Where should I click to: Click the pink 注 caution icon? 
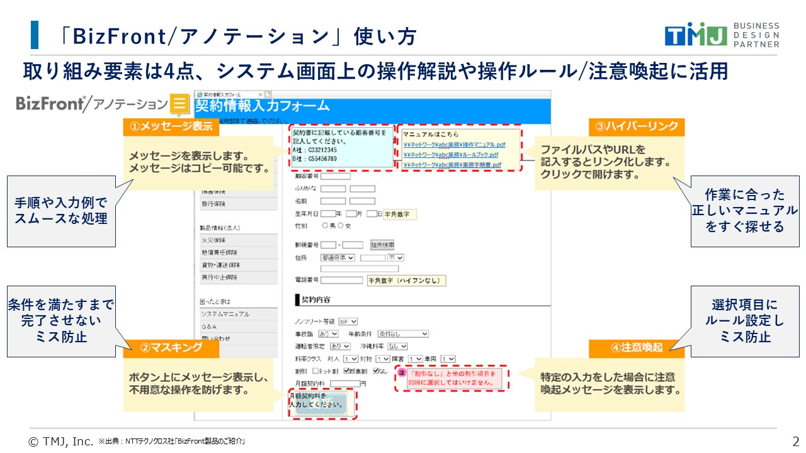pos(402,373)
